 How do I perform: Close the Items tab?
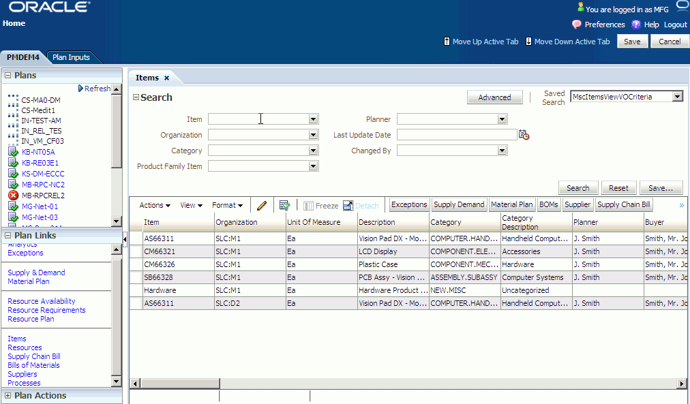coord(167,78)
